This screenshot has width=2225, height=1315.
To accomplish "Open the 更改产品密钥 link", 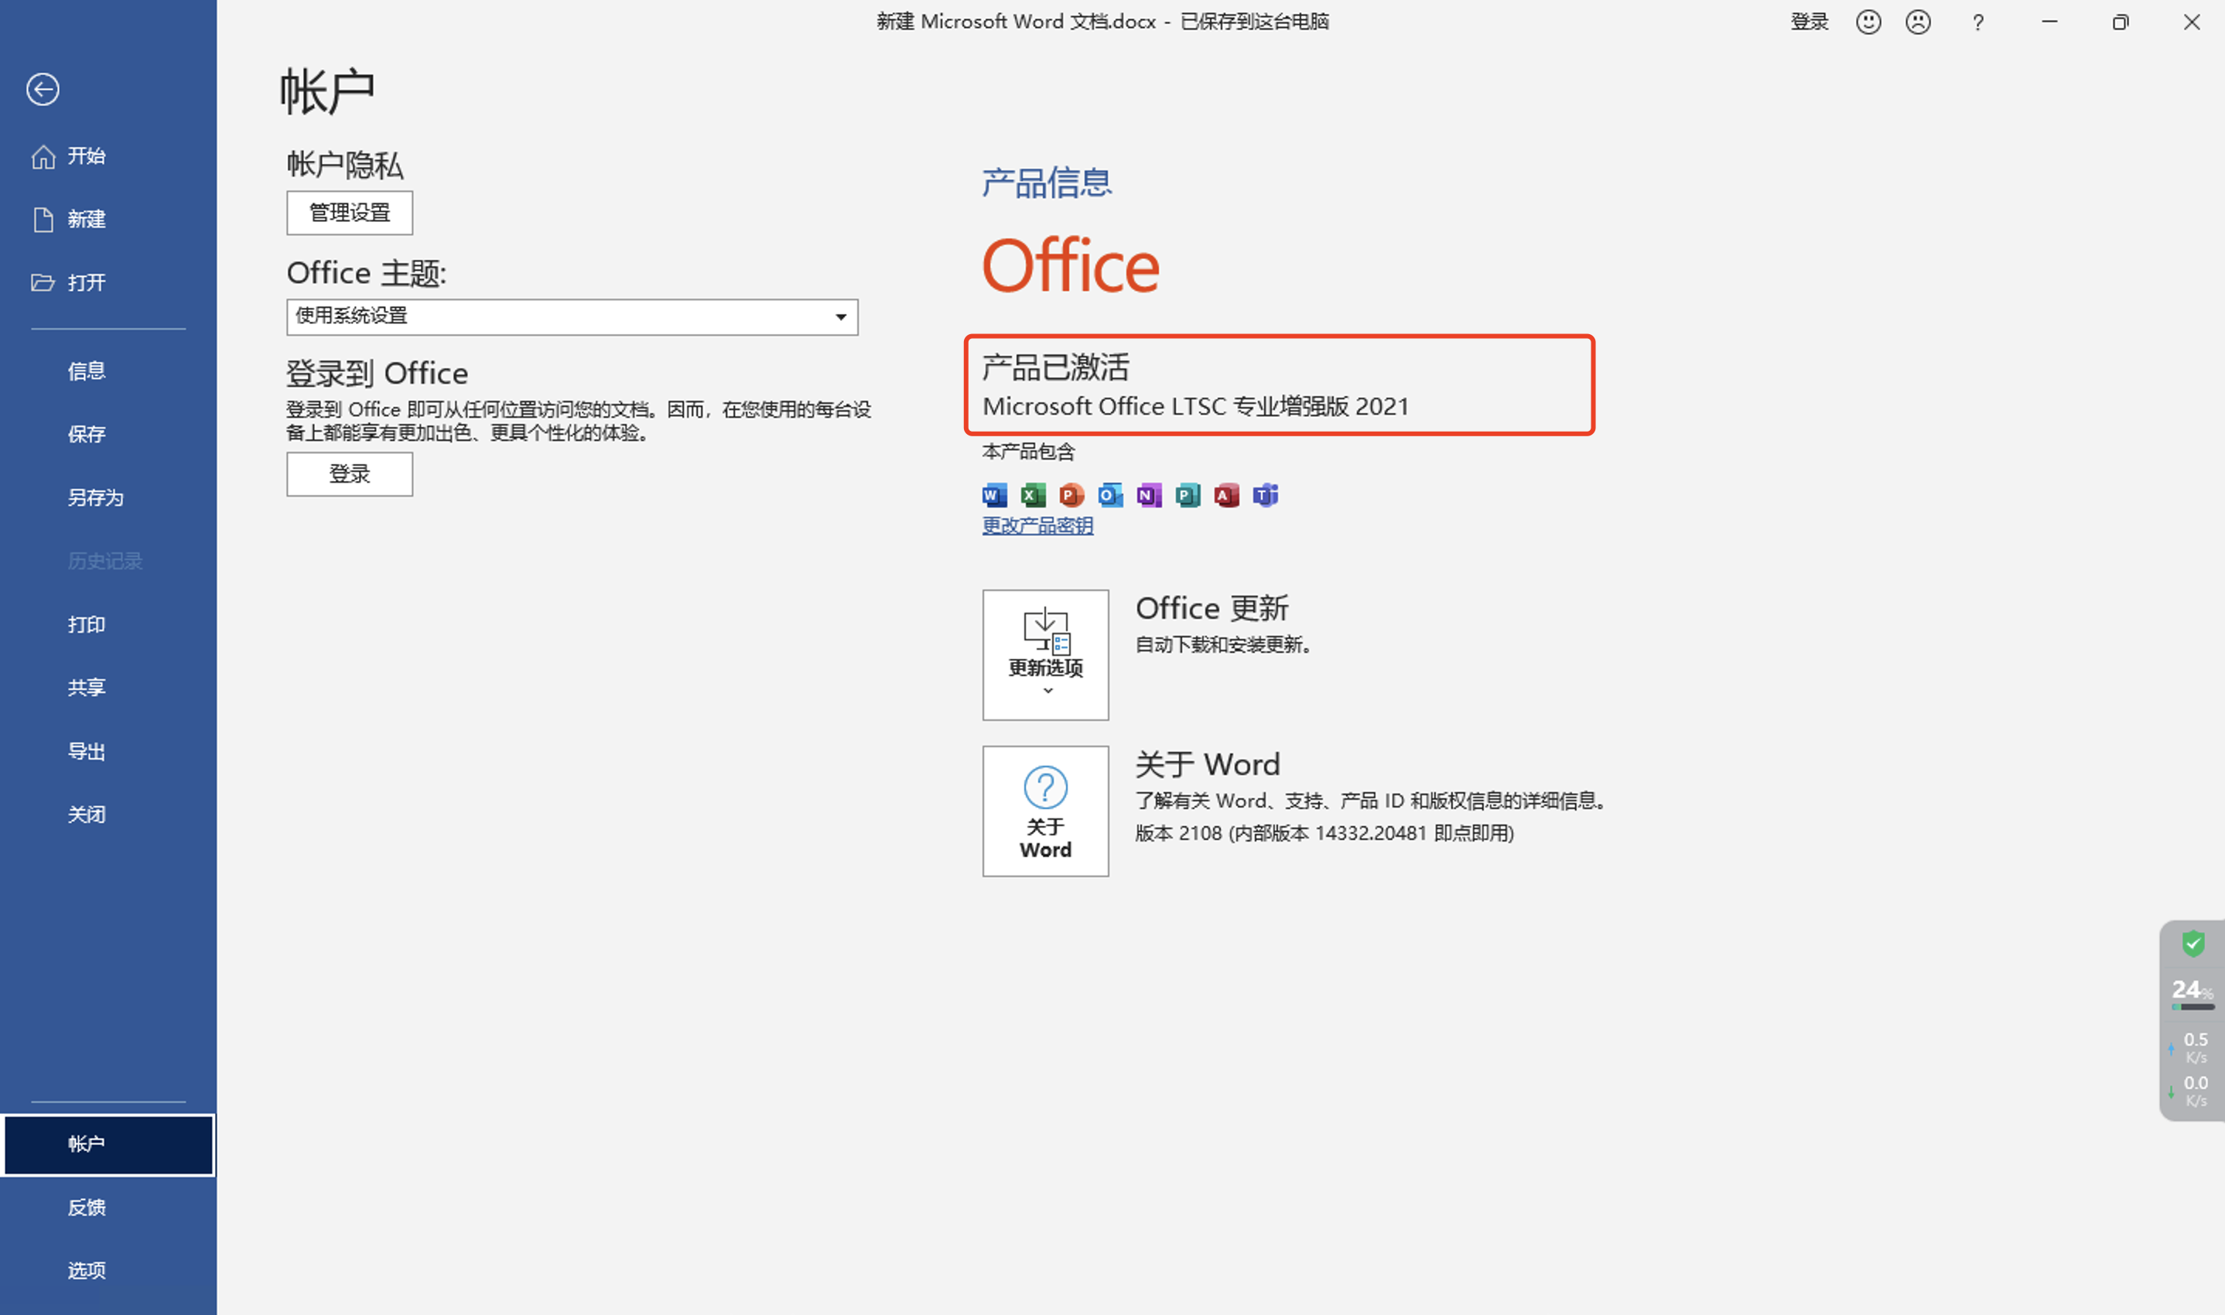I will (x=1037, y=526).
